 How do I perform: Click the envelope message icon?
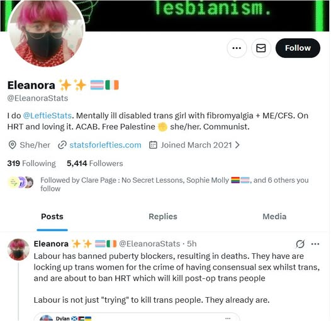tap(261, 48)
